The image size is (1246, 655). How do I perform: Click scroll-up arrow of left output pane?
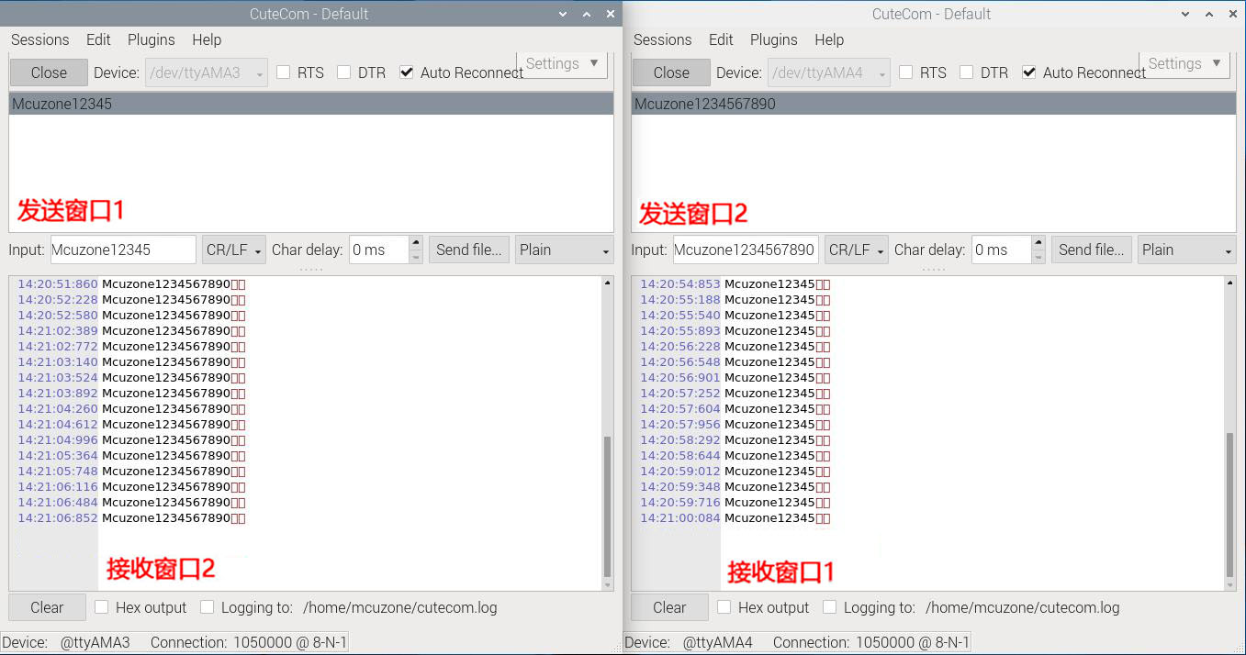(x=607, y=283)
